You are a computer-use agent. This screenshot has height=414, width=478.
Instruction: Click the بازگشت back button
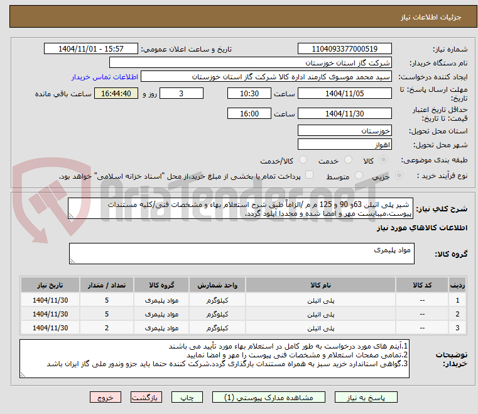pyautogui.click(x=146, y=397)
